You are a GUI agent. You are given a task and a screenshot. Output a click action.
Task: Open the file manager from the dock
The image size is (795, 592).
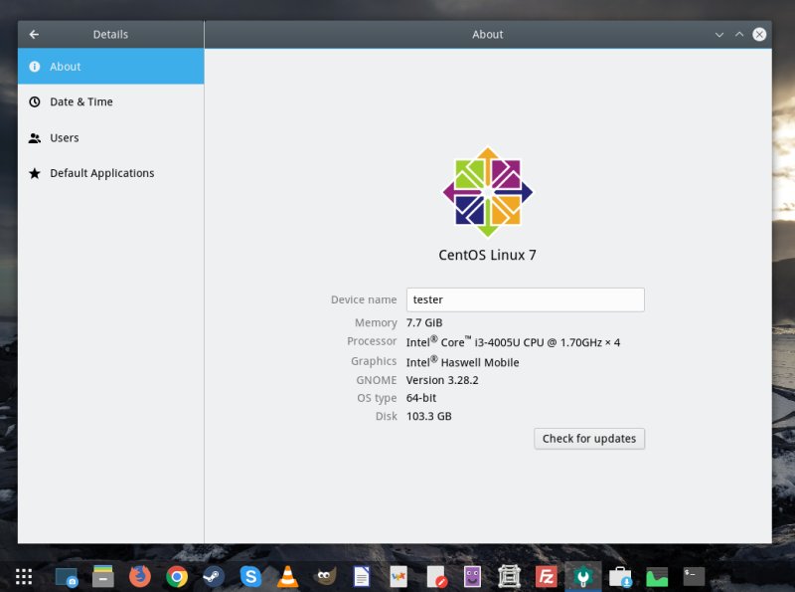[x=103, y=576]
